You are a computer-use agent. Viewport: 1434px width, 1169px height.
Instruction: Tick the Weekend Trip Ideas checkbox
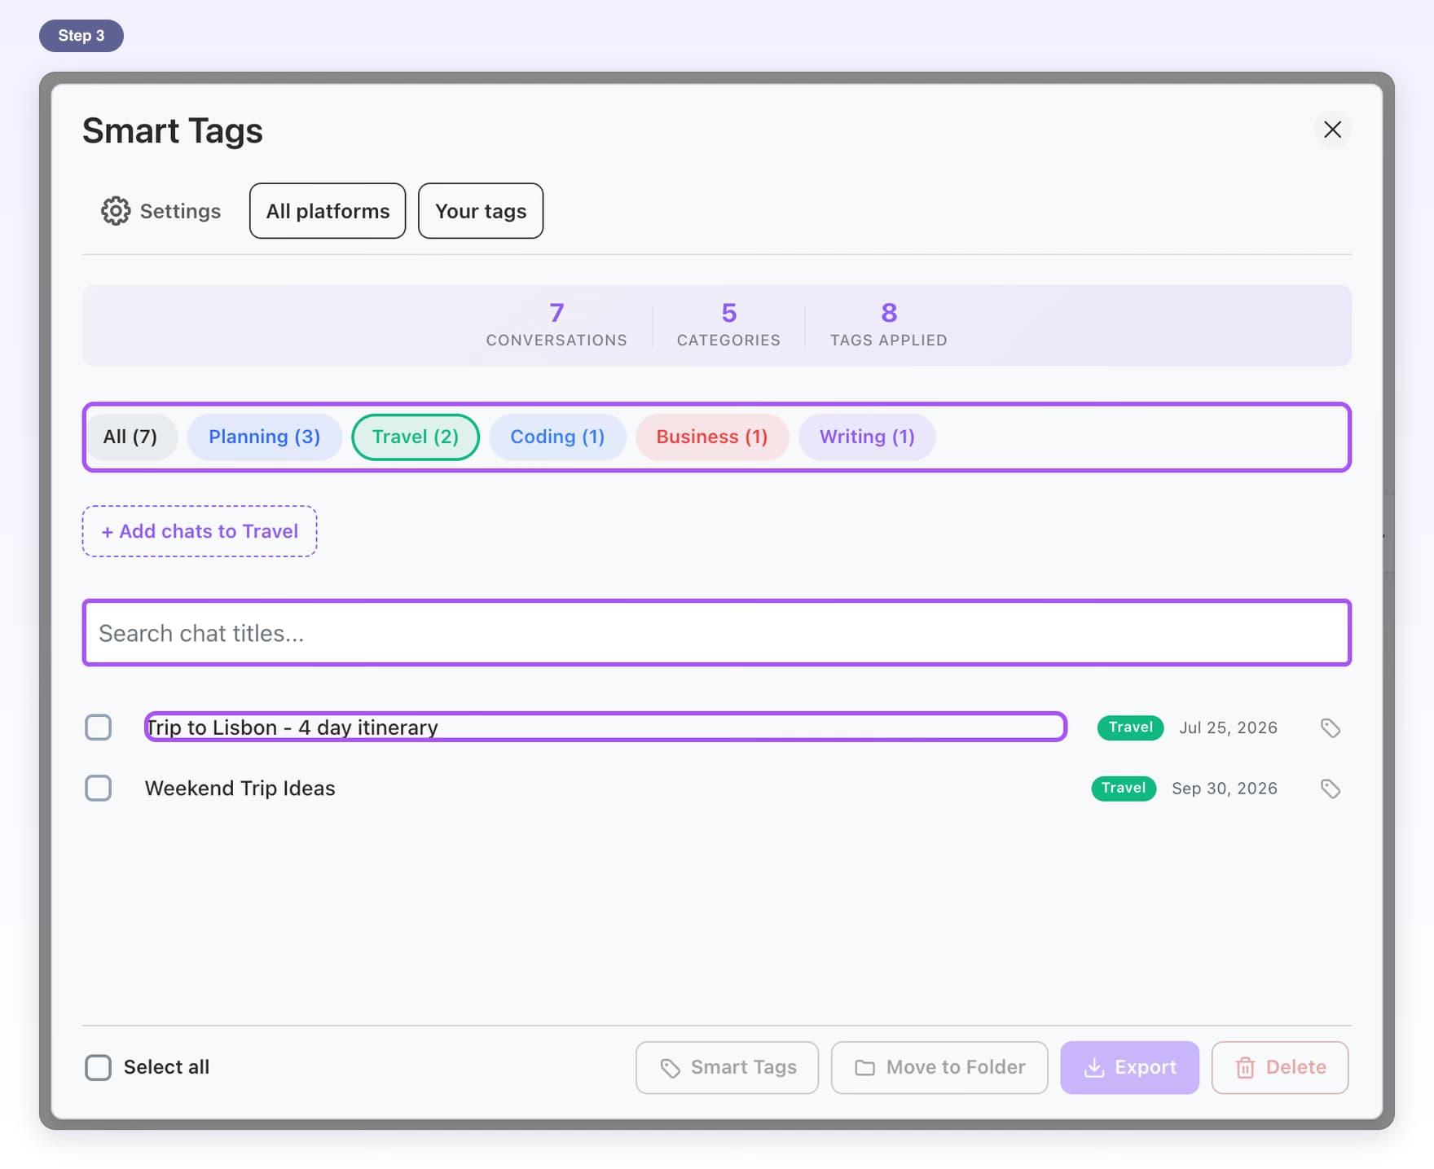(x=99, y=789)
